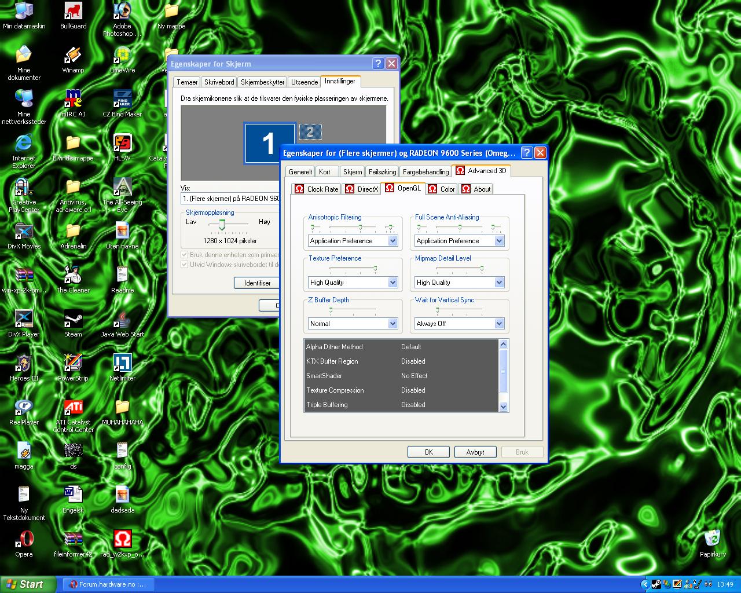Open Papirkurv recycle bin
Image resolution: width=741 pixels, height=593 pixels.
coord(713,544)
